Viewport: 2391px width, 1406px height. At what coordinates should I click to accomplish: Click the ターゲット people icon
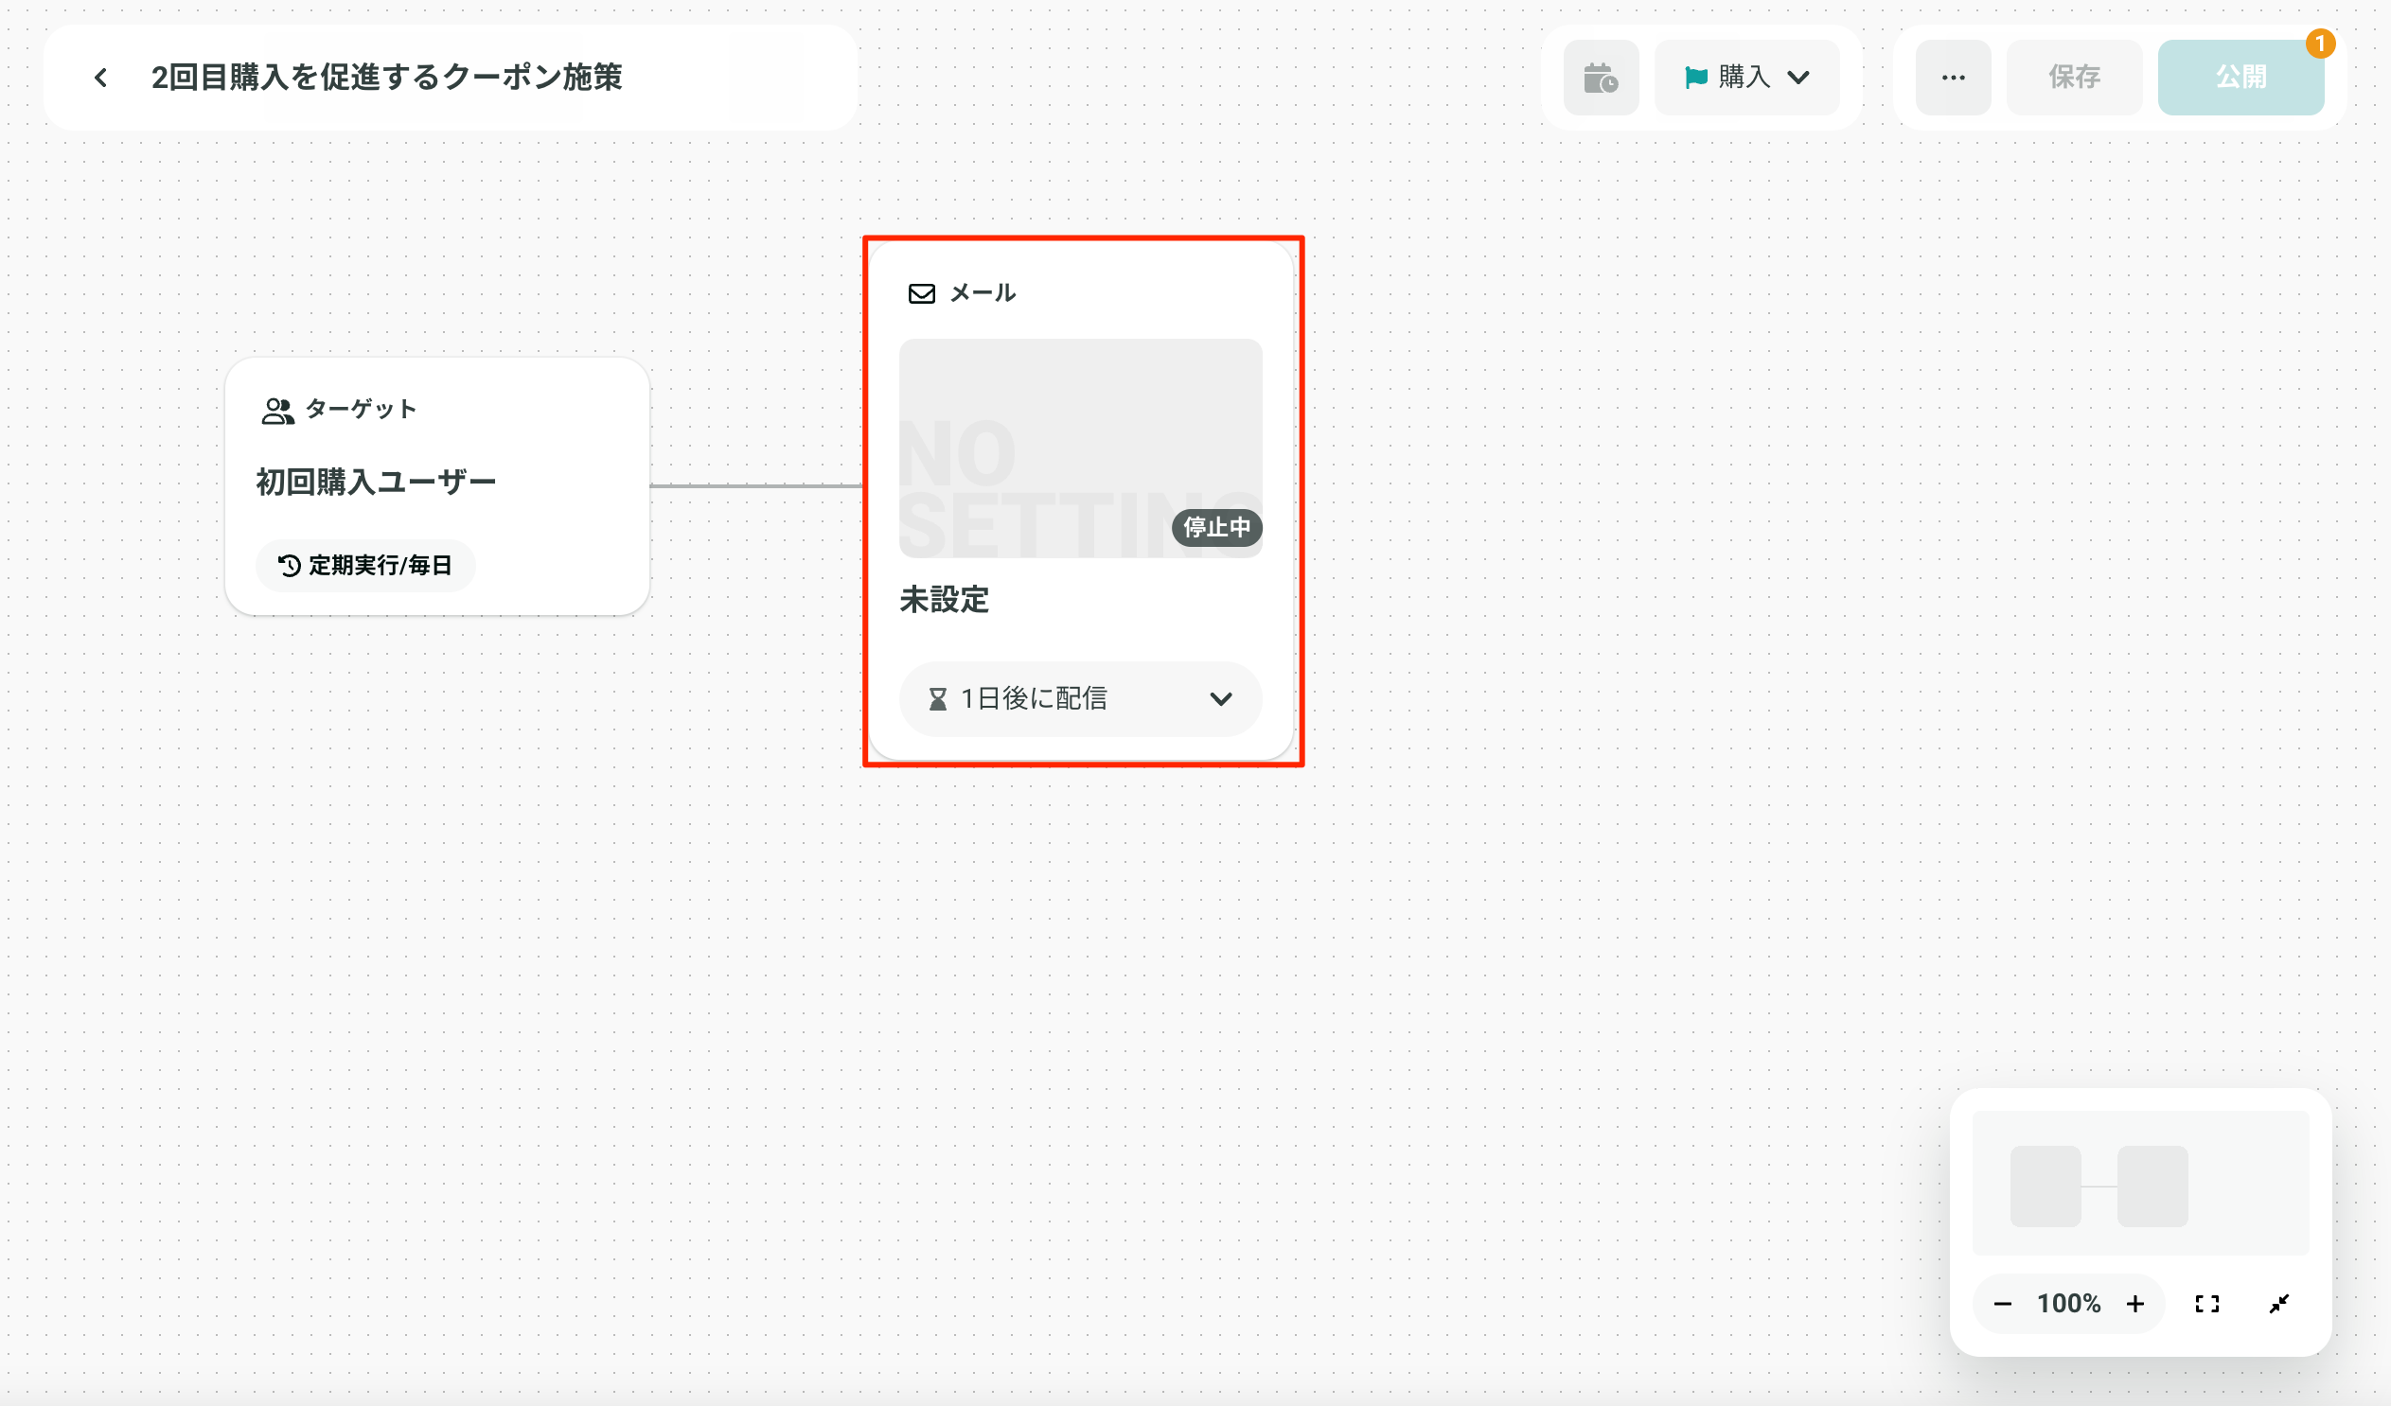[278, 411]
